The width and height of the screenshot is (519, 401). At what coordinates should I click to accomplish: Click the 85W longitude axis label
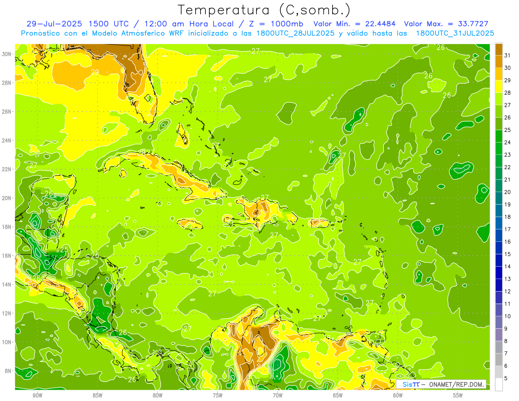coord(98,395)
